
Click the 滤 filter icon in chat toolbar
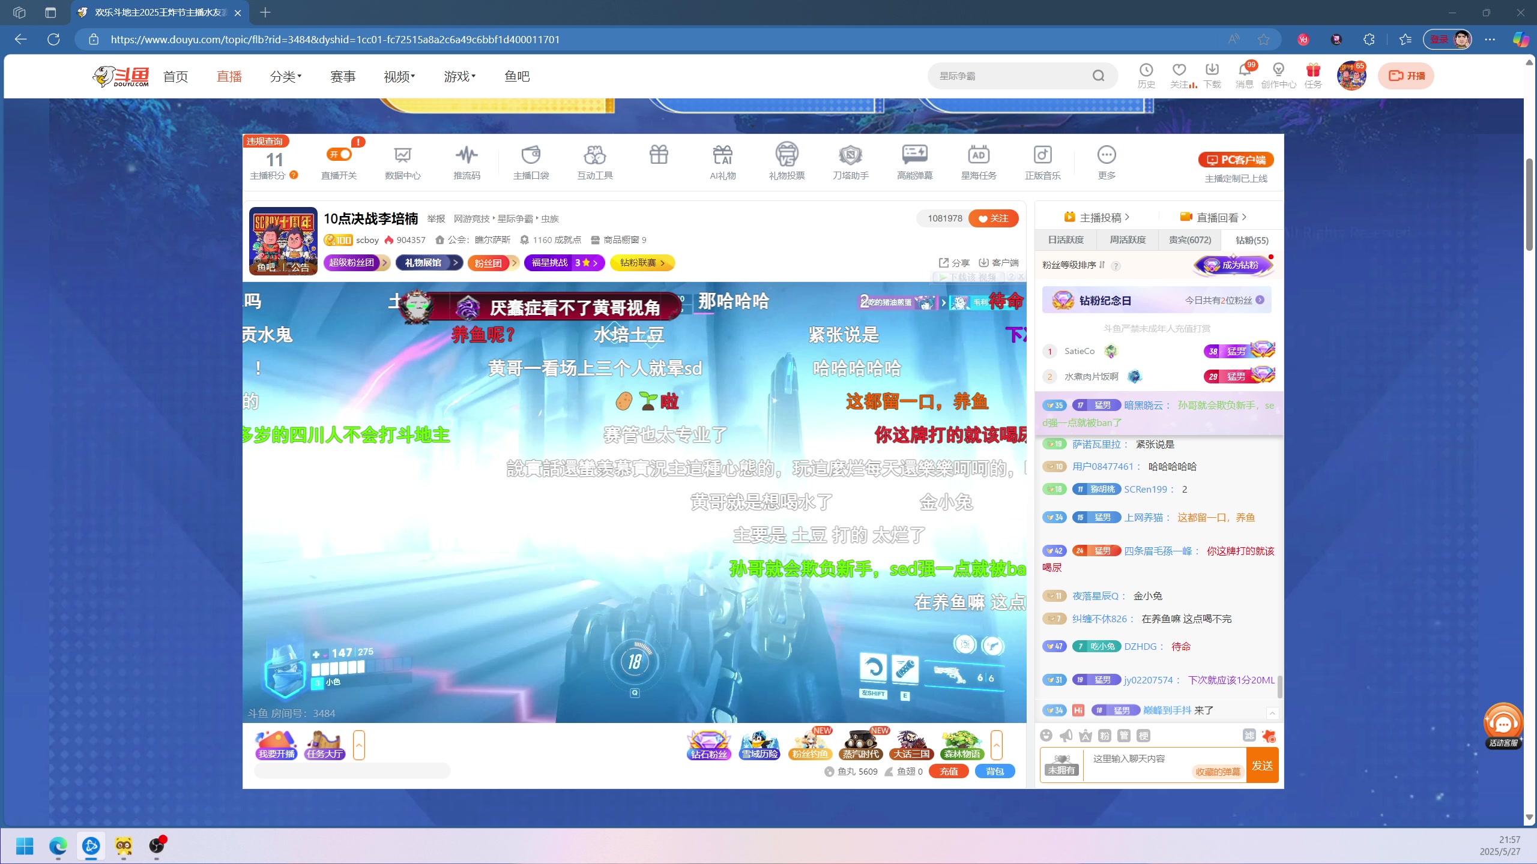click(x=1249, y=736)
